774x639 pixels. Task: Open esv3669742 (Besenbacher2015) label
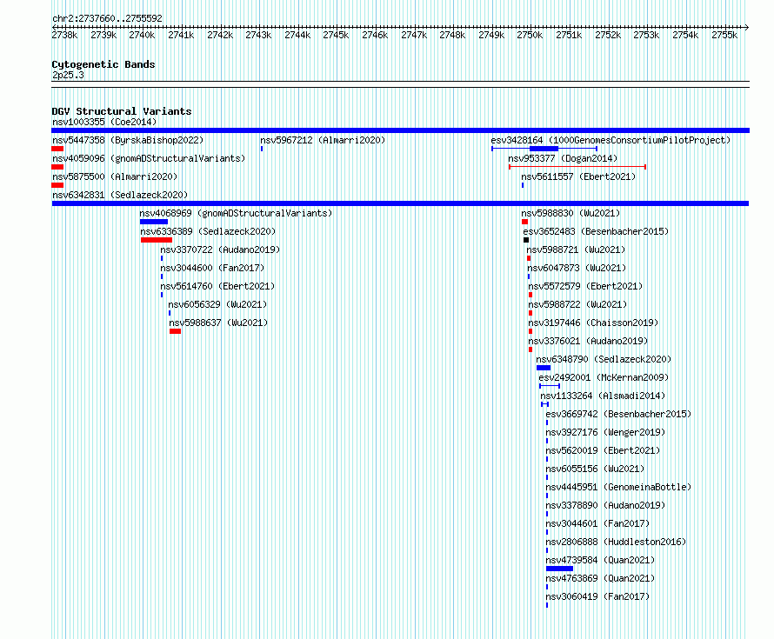[x=618, y=414]
